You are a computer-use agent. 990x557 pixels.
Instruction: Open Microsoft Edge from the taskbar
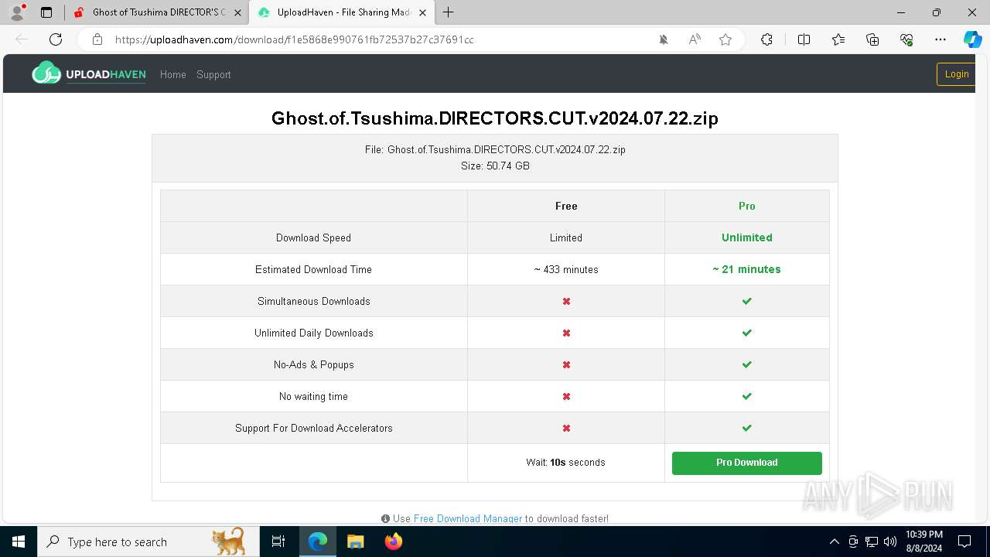point(318,542)
